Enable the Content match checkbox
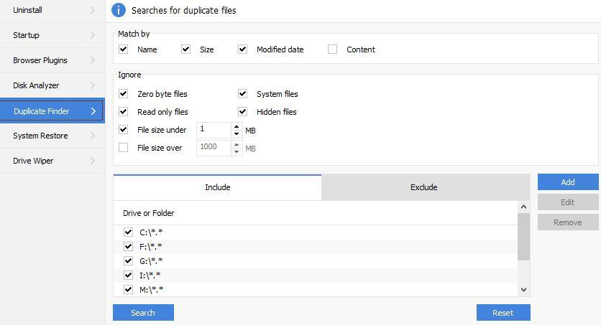601x325 pixels. click(x=332, y=50)
